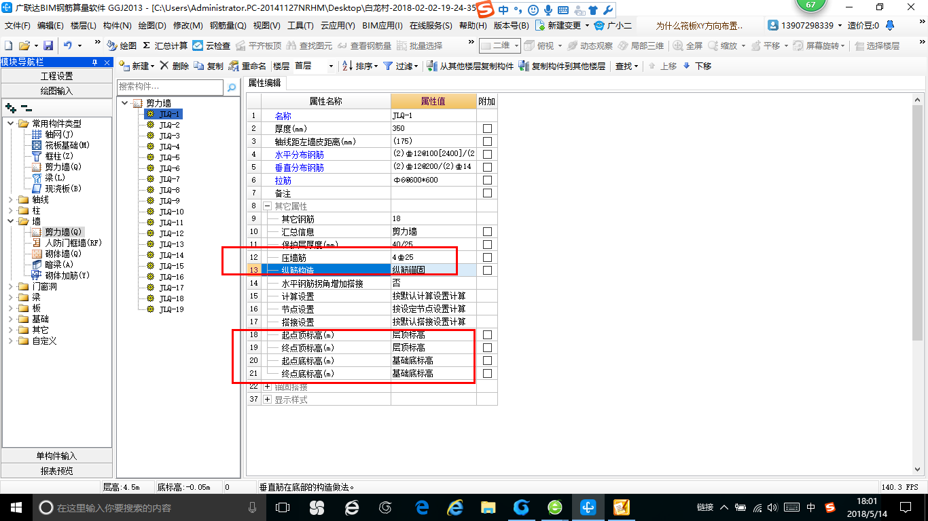
Task: Click 删除 delete component button
Action: point(175,66)
